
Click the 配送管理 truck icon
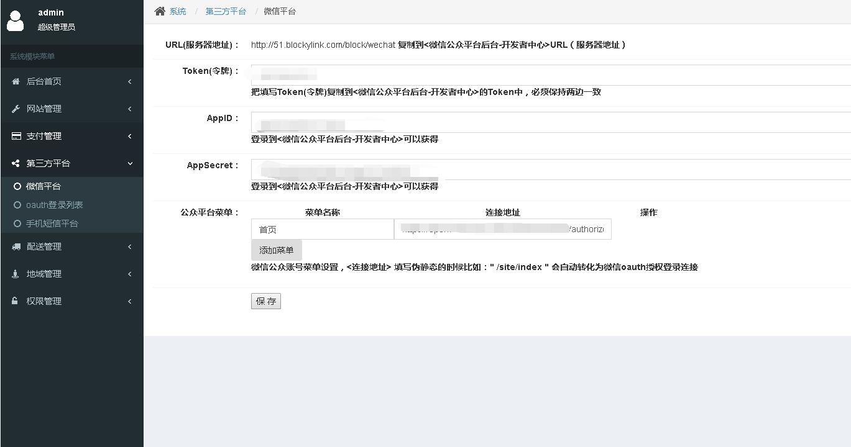(x=16, y=246)
